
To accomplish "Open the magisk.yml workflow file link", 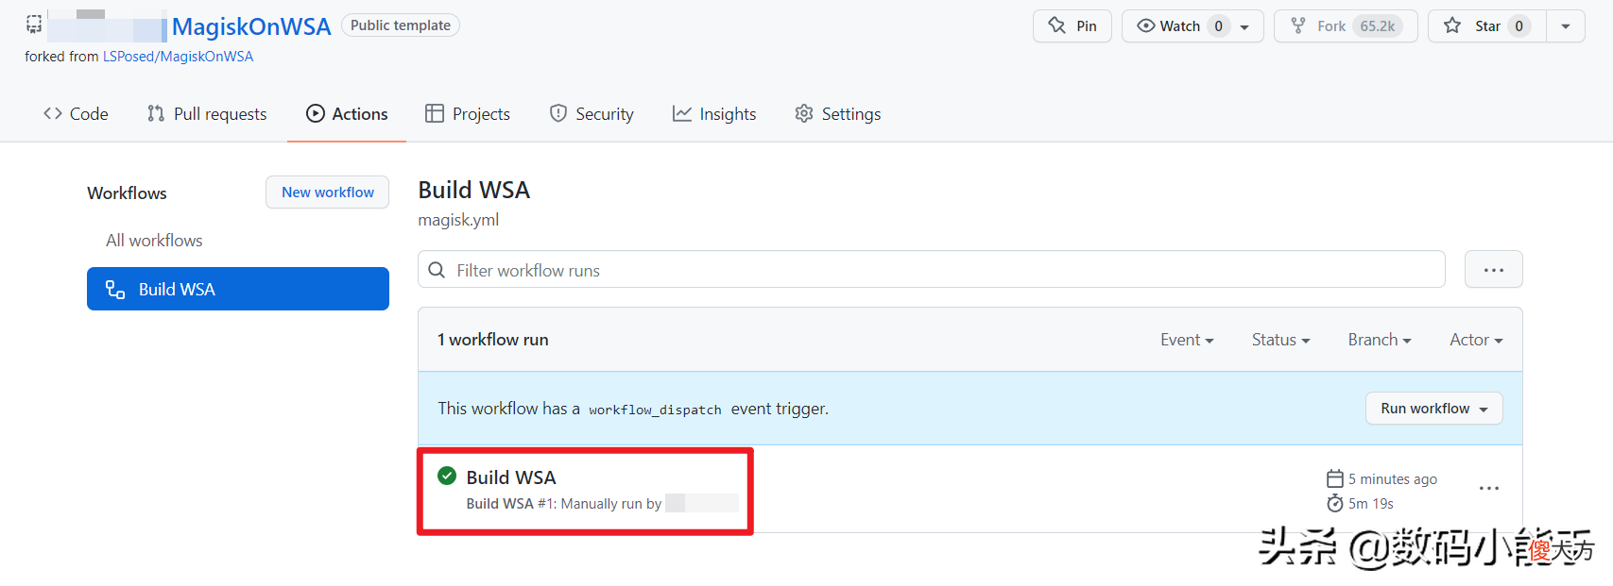I will pos(458,220).
